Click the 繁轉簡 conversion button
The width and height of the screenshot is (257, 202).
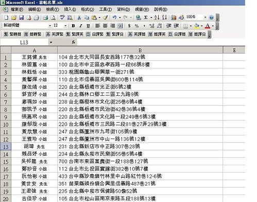pos(12,34)
